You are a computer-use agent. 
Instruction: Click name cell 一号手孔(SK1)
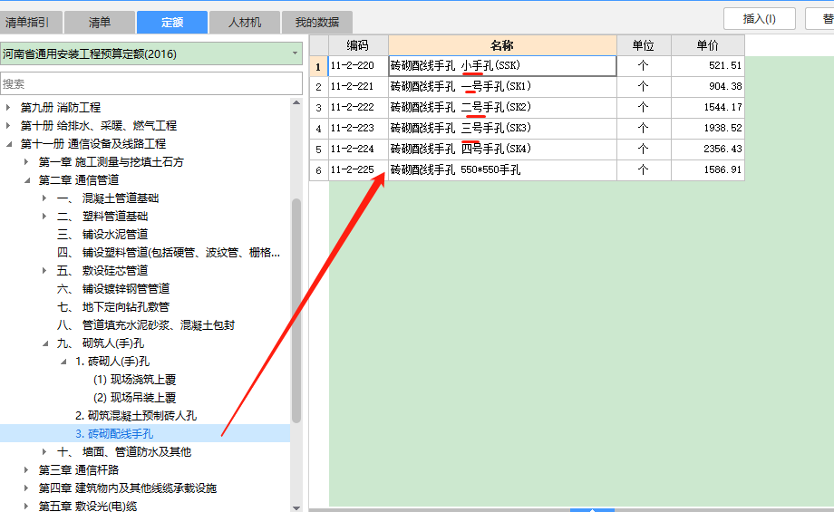pyautogui.click(x=502, y=87)
